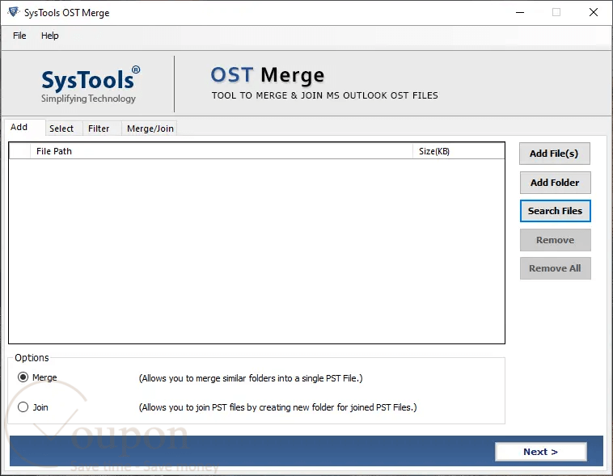Viewport: 613px width, 476px height.
Task: Click the SysTools Simplifying Technology logo
Action: [90, 84]
